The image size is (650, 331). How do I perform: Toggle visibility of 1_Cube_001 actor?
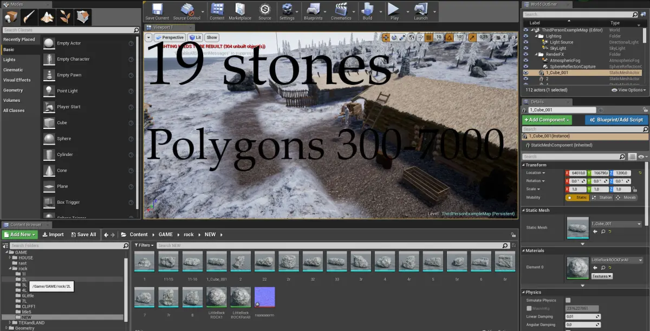point(525,72)
